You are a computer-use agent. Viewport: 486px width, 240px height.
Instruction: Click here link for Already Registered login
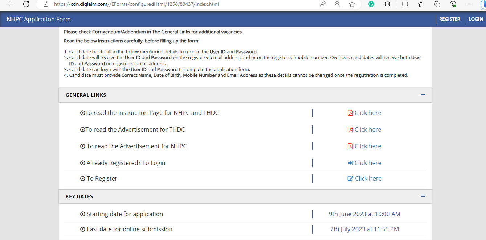368,163
